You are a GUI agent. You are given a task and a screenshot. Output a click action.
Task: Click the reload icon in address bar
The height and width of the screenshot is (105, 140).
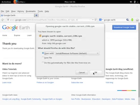[x=95, y=20]
